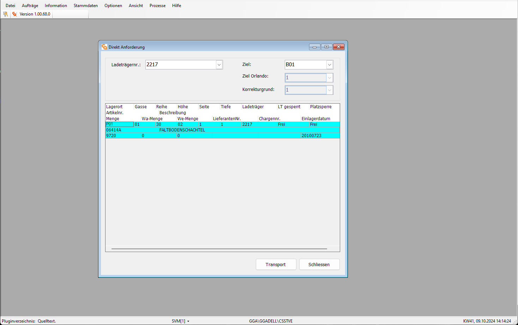Click the status bar resize grip icon
The width and height of the screenshot is (518, 325).
(x=515, y=322)
